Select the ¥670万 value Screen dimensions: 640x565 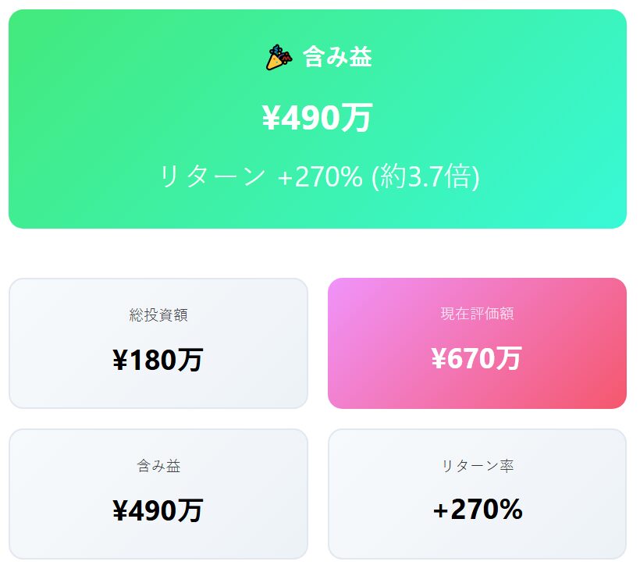[x=477, y=358]
